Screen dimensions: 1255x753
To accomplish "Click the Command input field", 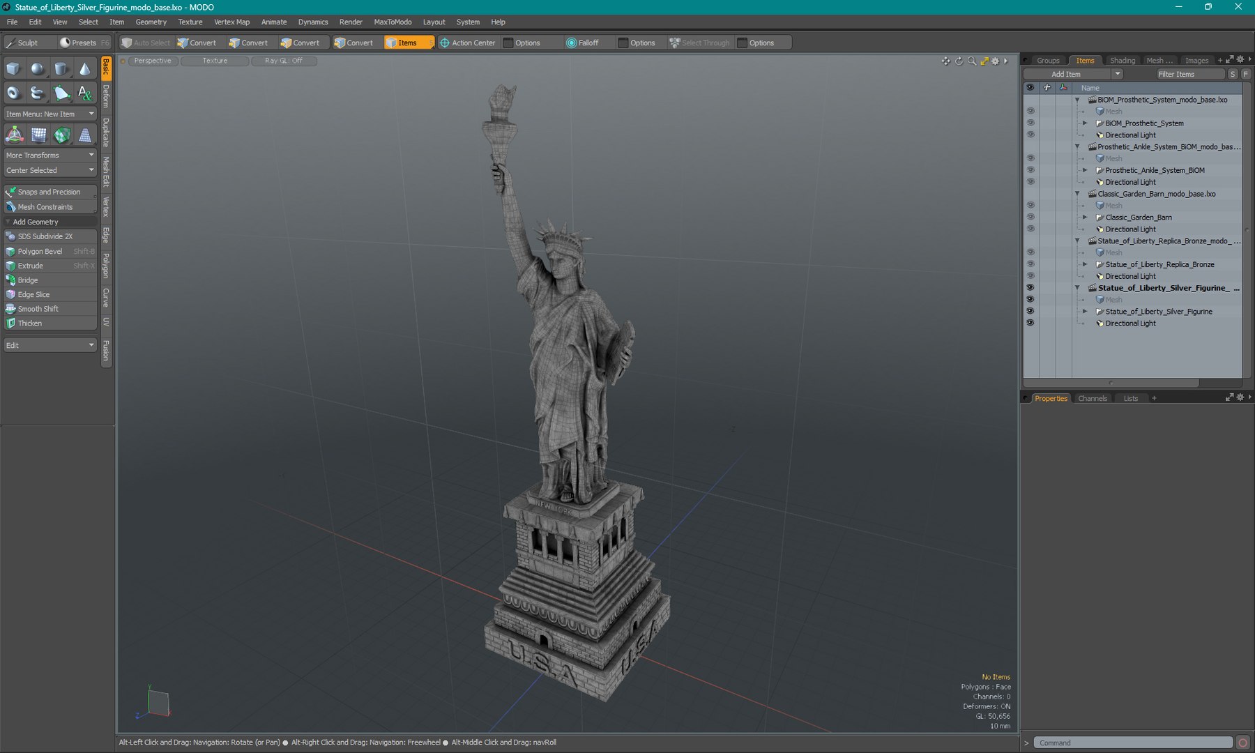I will coord(1133,743).
